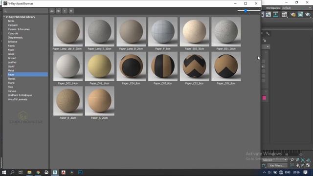Open the Ceramic & Porcelain category
This screenshot has height=176, width=313.
[19, 29]
